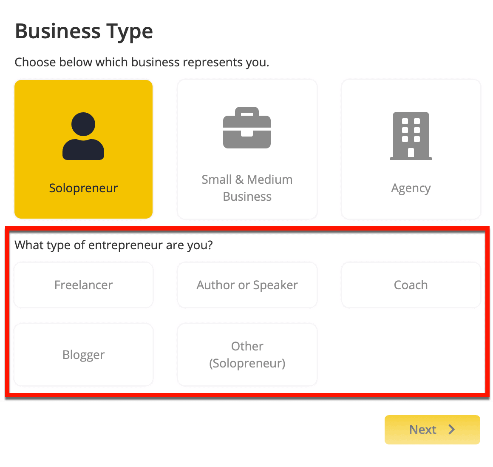Switch business type to Agency
The image size is (493, 467).
(x=411, y=149)
